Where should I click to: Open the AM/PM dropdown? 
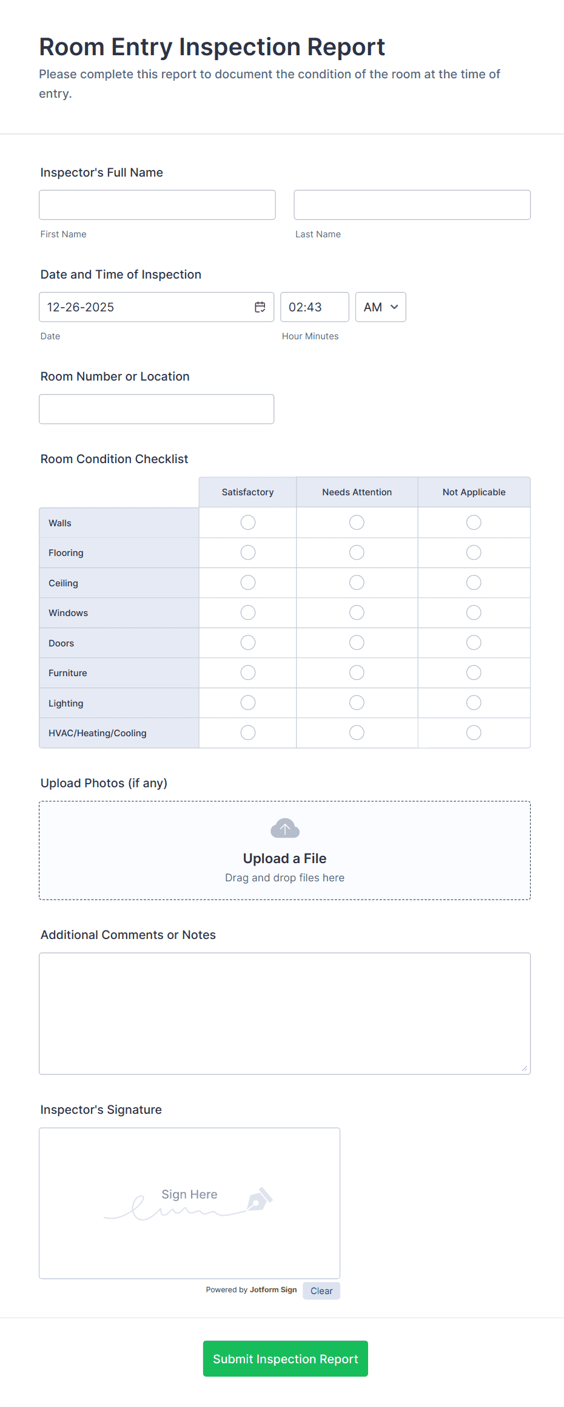[x=380, y=307]
